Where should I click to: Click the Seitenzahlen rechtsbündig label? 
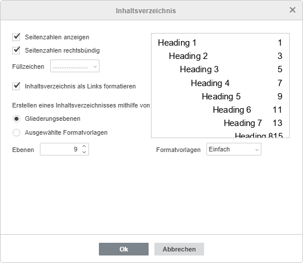coord(62,50)
